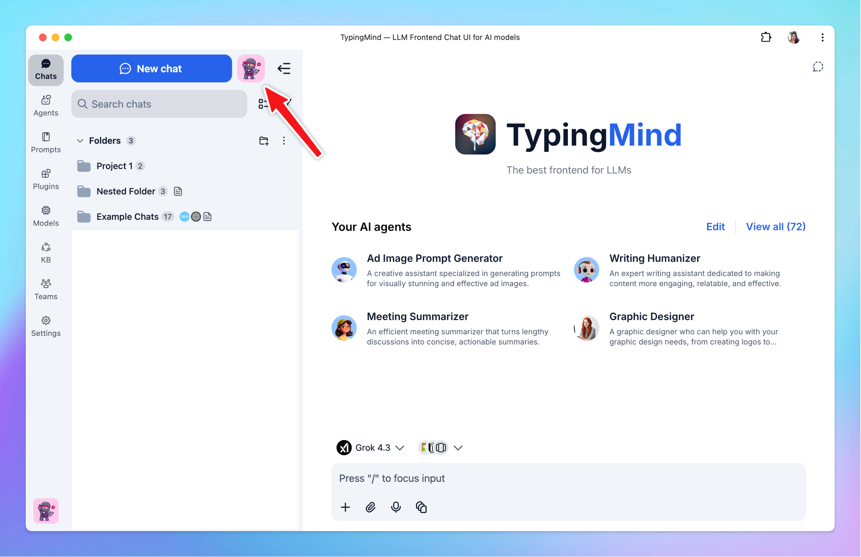Open the Grok 4.3 model dropdown
Viewport: 861px width, 557px height.
point(371,448)
